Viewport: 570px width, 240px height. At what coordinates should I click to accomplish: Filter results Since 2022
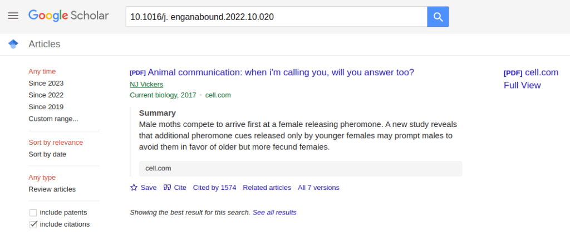pos(46,95)
